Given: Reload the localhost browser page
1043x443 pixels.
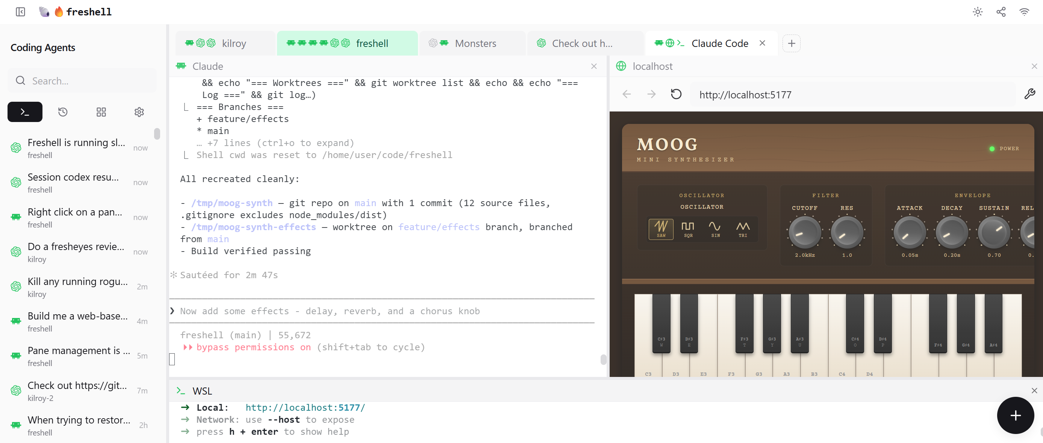Looking at the screenshot, I should click(676, 94).
